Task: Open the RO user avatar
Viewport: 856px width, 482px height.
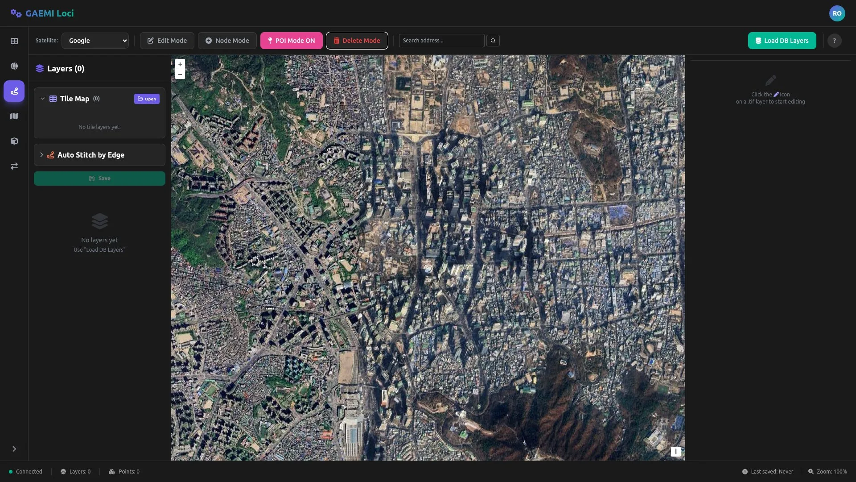Action: point(837,13)
